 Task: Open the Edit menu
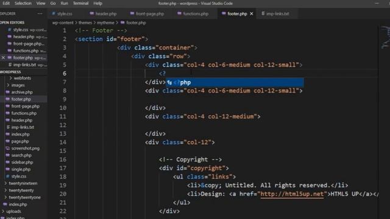tap(6, 3)
